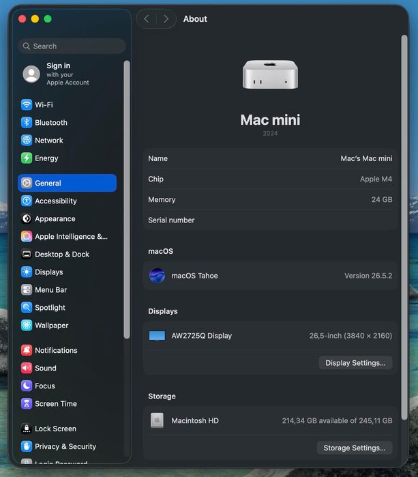Click the green zoom window button

click(48, 19)
